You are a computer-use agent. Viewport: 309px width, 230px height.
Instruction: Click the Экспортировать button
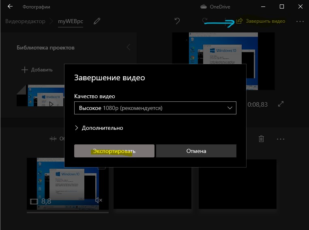114,151
